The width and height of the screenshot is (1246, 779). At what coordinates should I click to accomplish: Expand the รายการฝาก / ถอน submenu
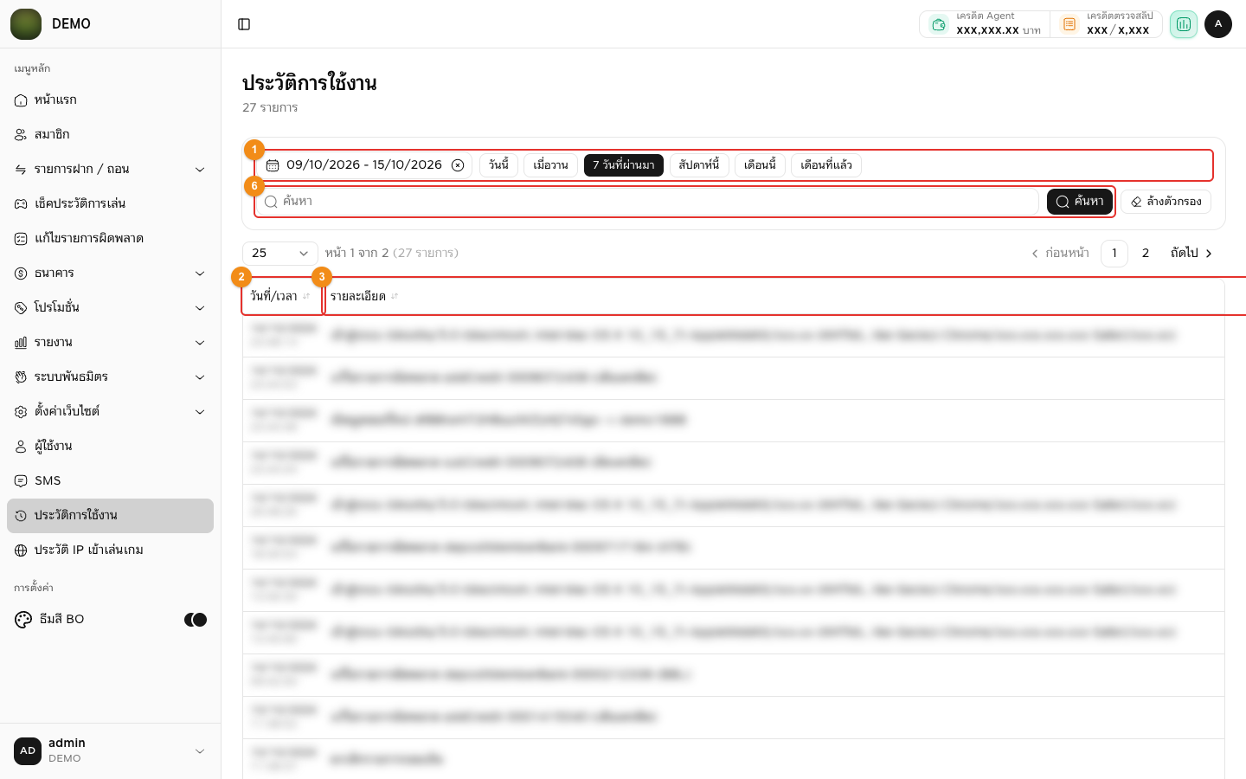click(110, 170)
